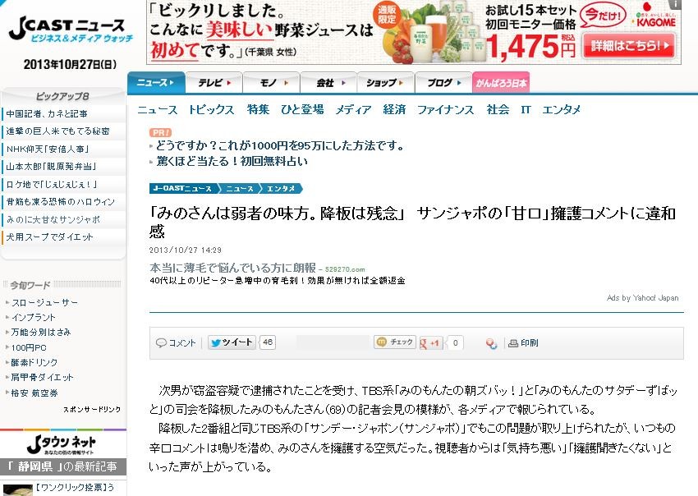Click the +1 count showing 0

click(455, 342)
